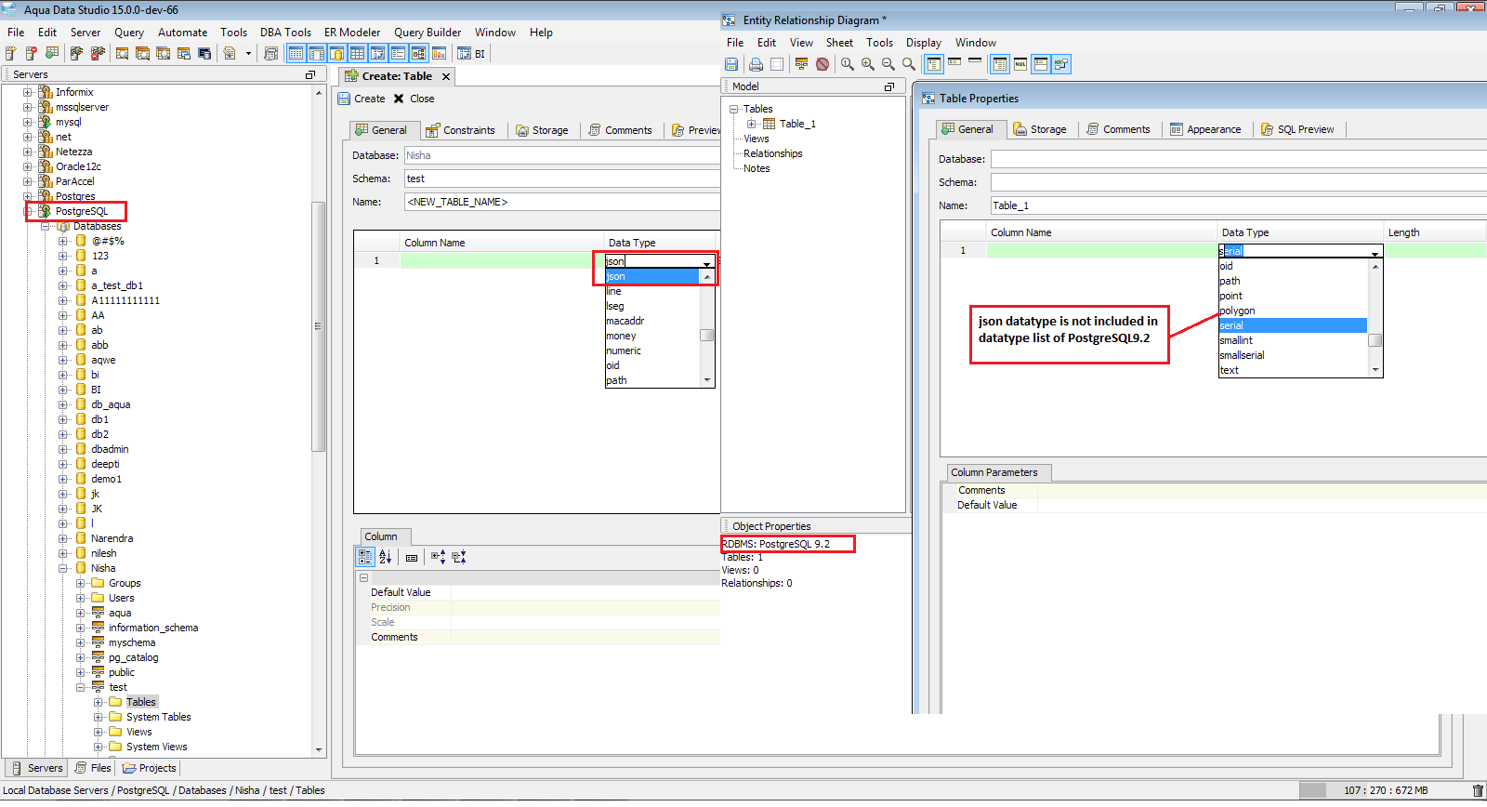Image resolution: width=1487 pixels, height=807 pixels.
Task: Click the plain magnifier zoom-fit icon
Action: [x=909, y=64]
